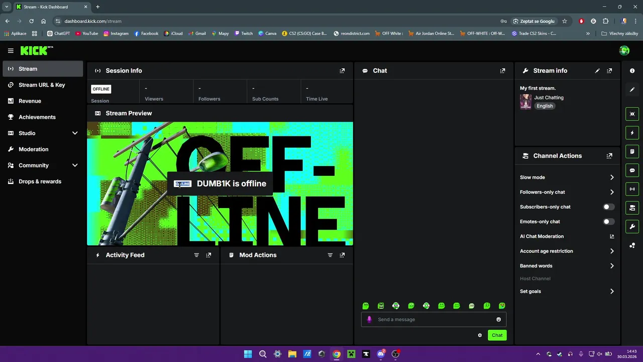Select Stream in the sidebar

point(43,69)
